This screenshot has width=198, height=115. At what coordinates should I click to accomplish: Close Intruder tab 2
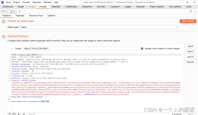(x=14, y=11)
